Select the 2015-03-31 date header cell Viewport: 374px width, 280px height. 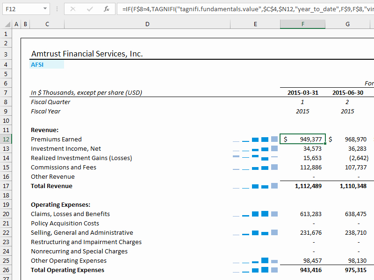point(302,92)
